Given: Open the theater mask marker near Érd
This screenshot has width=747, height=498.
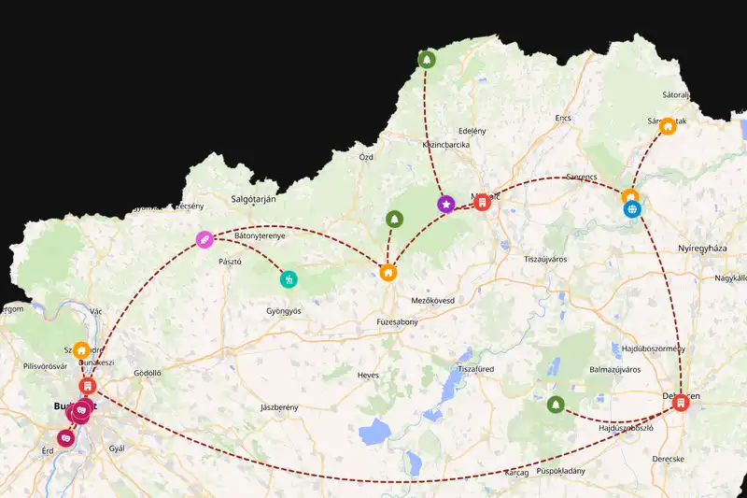Looking at the screenshot, I should pos(65,438).
